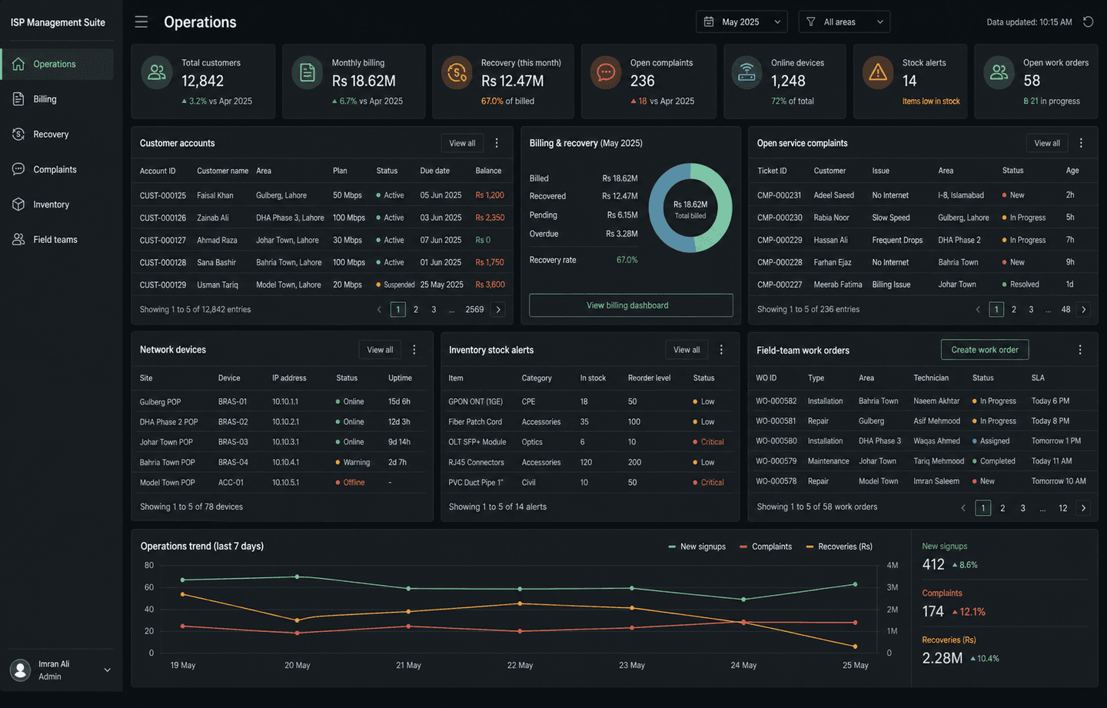Screen dimensions: 1107x708
Task: Go to next page of customer accounts
Action: (x=498, y=310)
